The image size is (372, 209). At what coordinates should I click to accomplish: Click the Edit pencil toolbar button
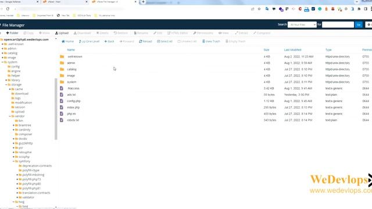(158, 33)
